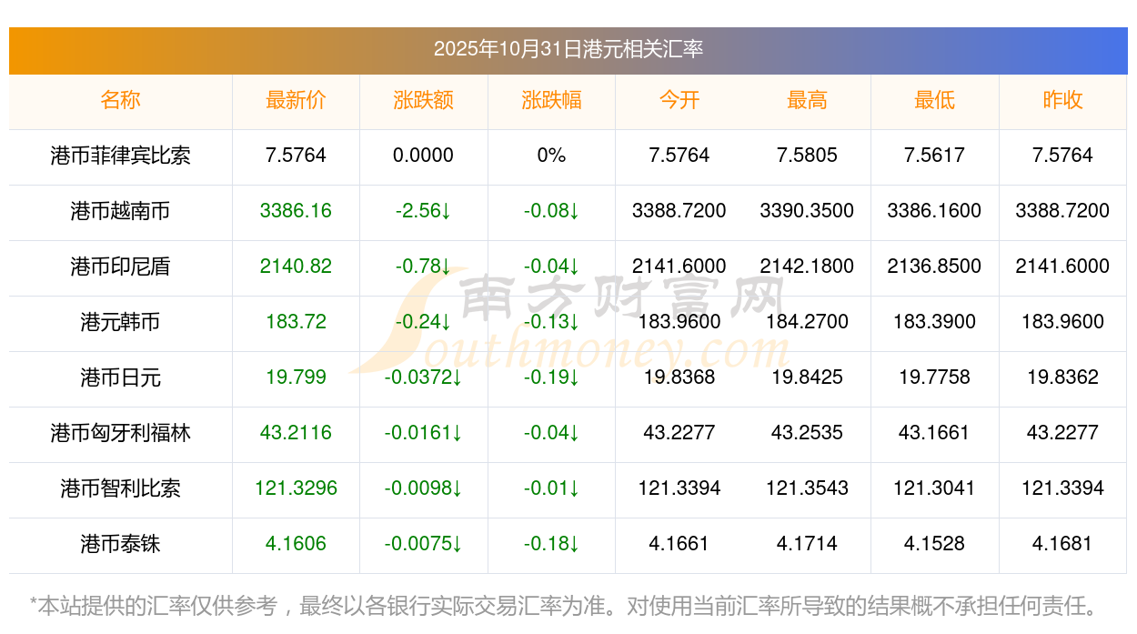1137x634 pixels.
Task: Click change amount -0.0075↓
Action: point(423,544)
